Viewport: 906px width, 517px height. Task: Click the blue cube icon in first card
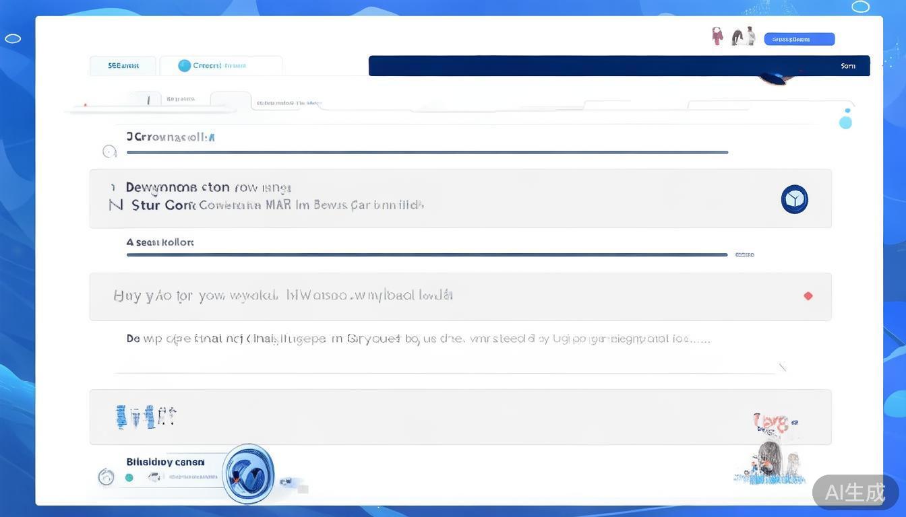pos(794,199)
